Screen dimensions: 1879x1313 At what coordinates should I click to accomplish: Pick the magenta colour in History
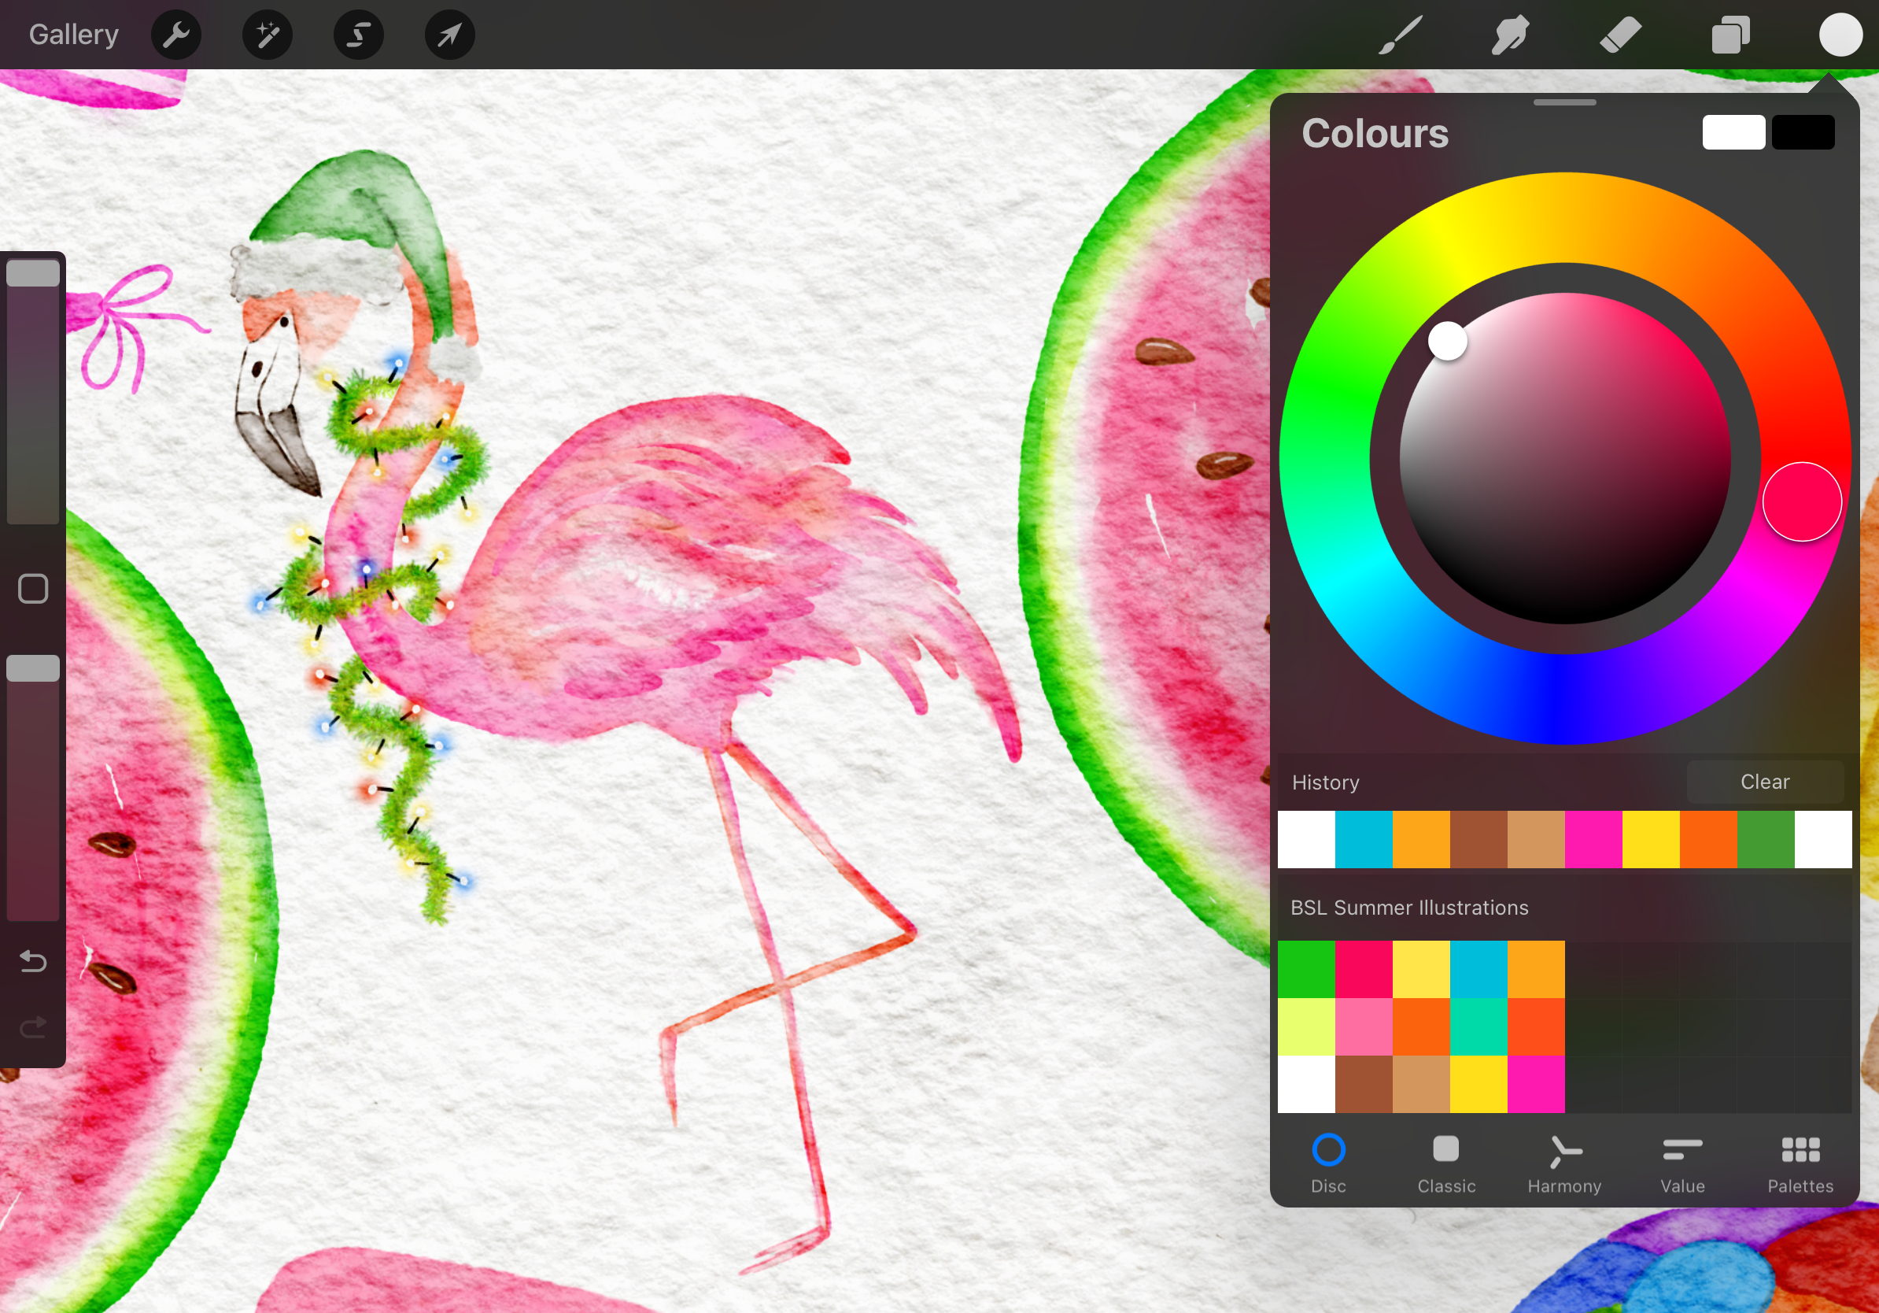[x=1593, y=839]
